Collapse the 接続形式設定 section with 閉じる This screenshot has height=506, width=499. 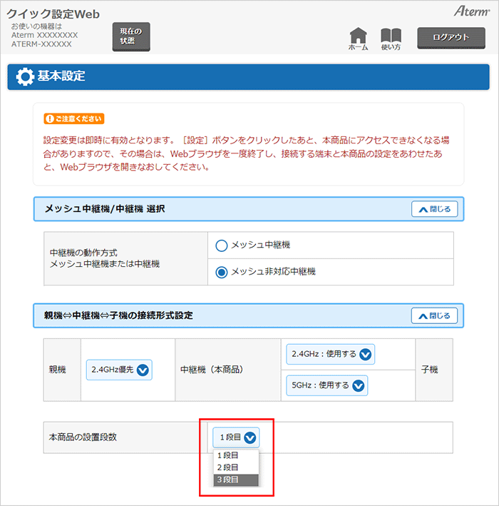point(434,315)
